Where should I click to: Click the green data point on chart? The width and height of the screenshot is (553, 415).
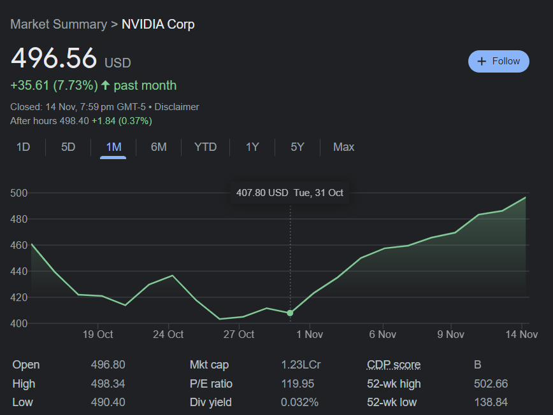pyautogui.click(x=291, y=313)
